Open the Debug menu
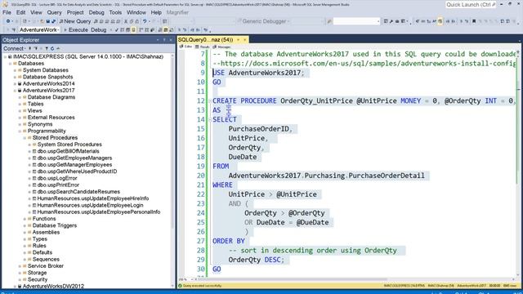The height and width of the screenshot is (294, 523). tap(96, 12)
